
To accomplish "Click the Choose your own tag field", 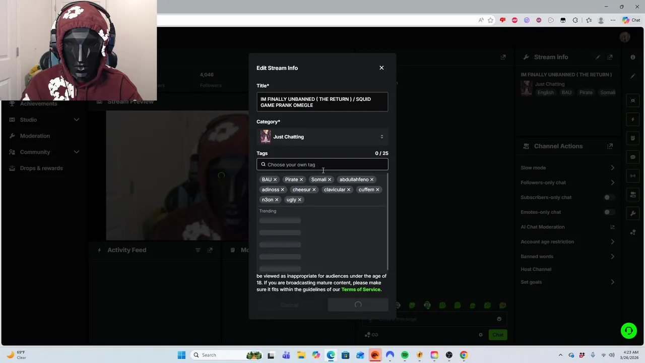I will [x=322, y=164].
